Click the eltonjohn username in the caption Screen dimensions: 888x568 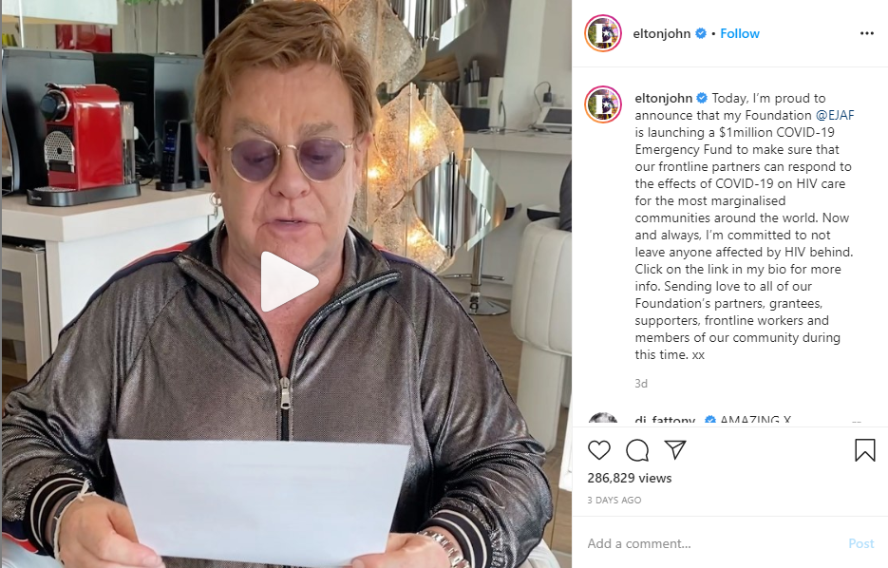tap(663, 98)
